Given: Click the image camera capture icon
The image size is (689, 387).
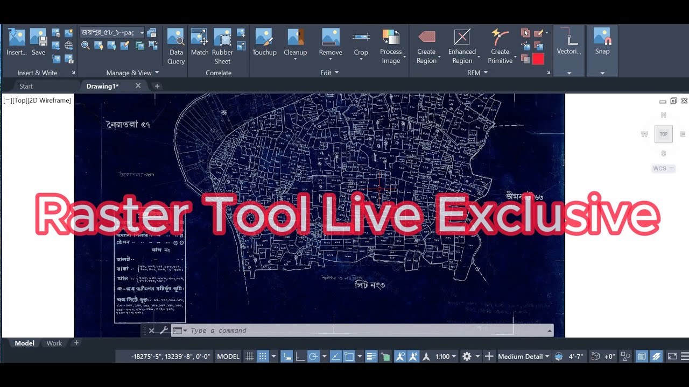Looking at the screenshot, I should pyautogui.click(x=69, y=59).
